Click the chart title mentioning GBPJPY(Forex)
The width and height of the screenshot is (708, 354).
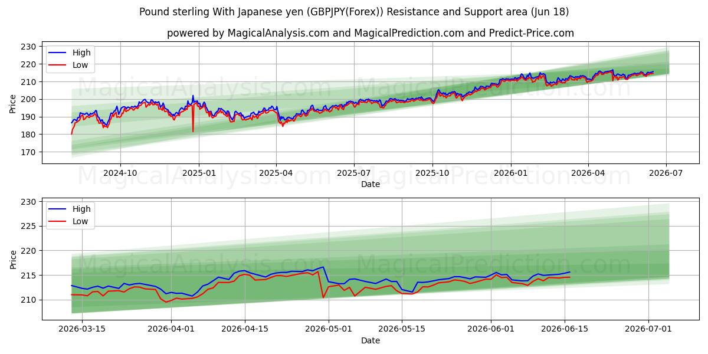click(354, 12)
